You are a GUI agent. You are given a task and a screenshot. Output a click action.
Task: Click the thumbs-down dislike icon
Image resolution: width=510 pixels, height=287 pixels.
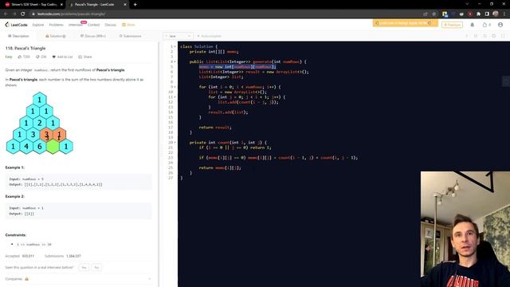[x=37, y=57]
